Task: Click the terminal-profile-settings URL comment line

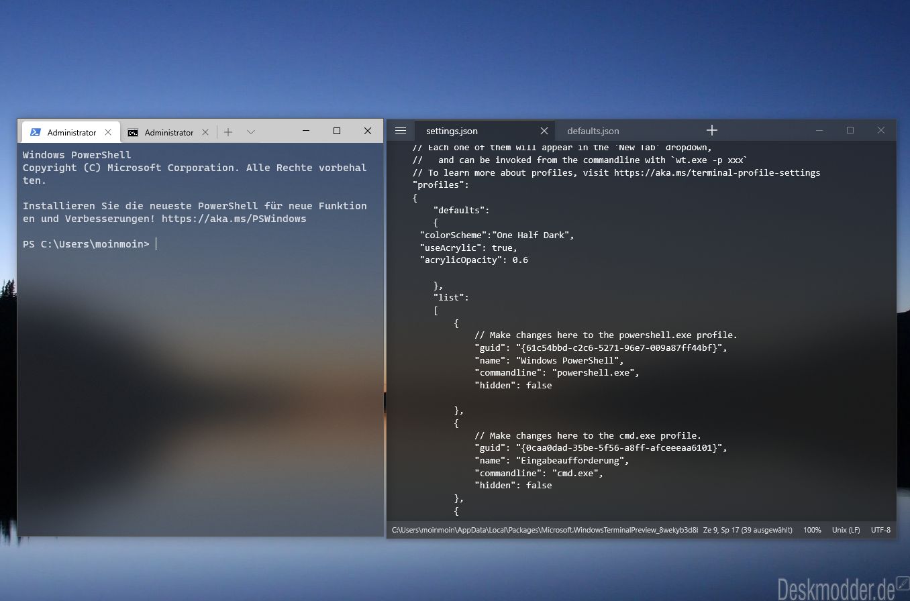Action: click(616, 173)
